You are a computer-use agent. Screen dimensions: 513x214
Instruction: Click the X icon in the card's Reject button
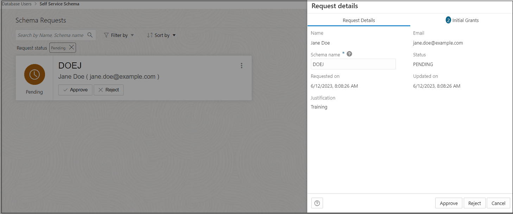click(x=100, y=90)
